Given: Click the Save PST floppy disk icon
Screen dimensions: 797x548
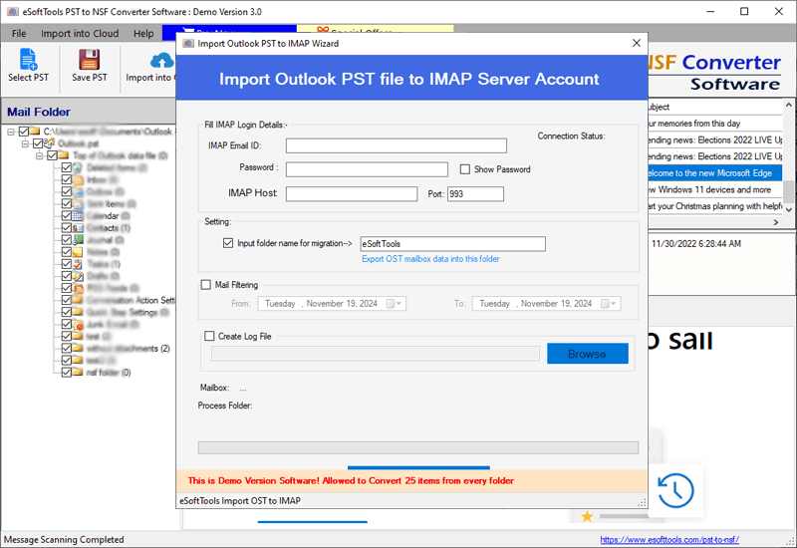Looking at the screenshot, I should [x=89, y=60].
